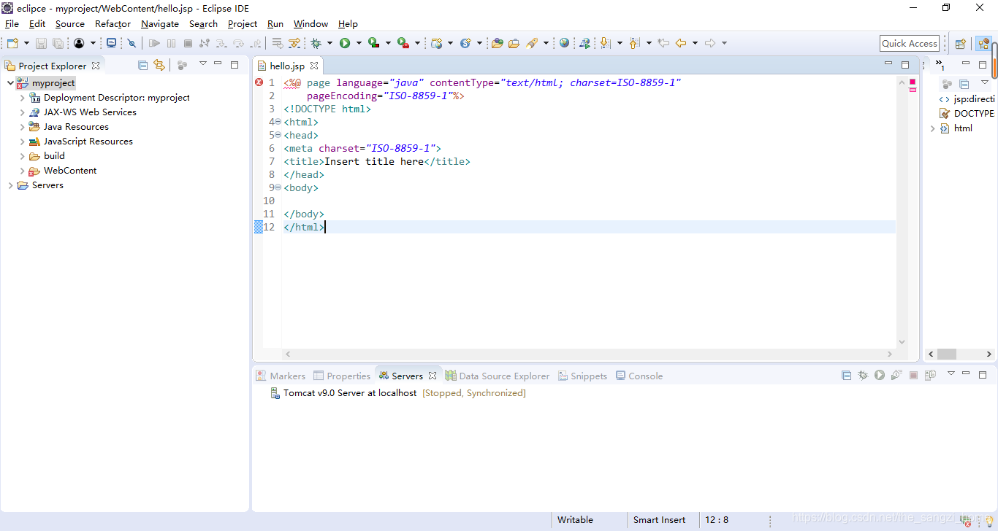Click the Outline horizontal scrollbar thumb

(x=947, y=354)
